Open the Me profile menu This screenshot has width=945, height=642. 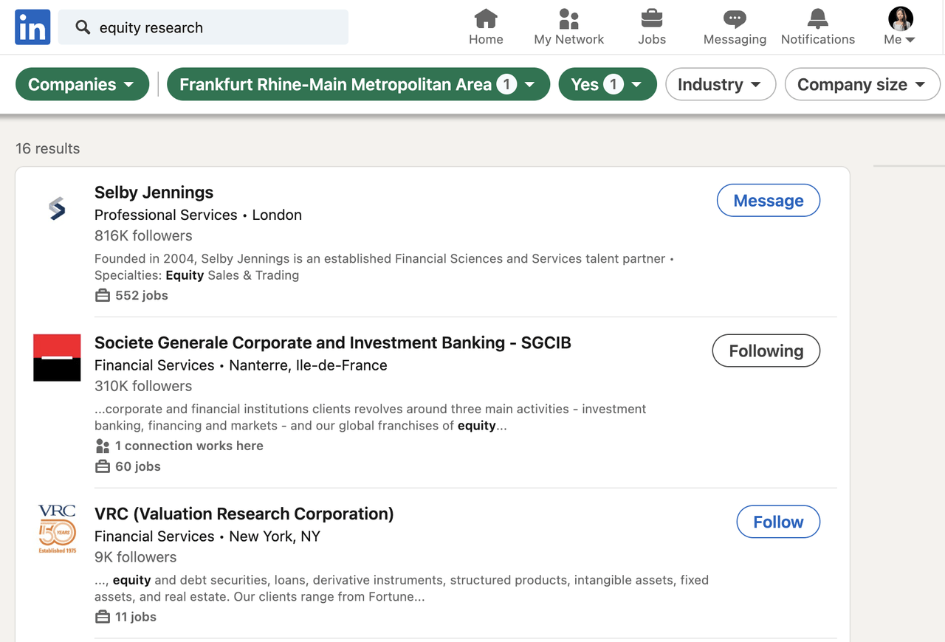900,27
